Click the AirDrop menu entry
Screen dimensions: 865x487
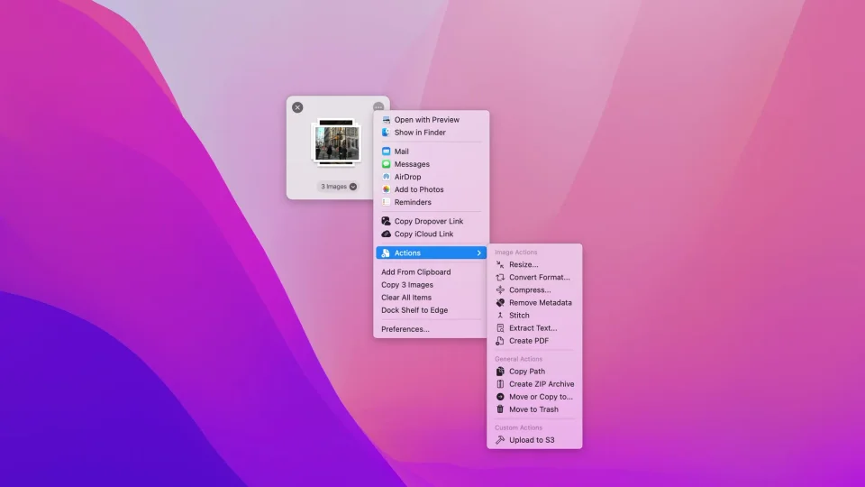407,177
